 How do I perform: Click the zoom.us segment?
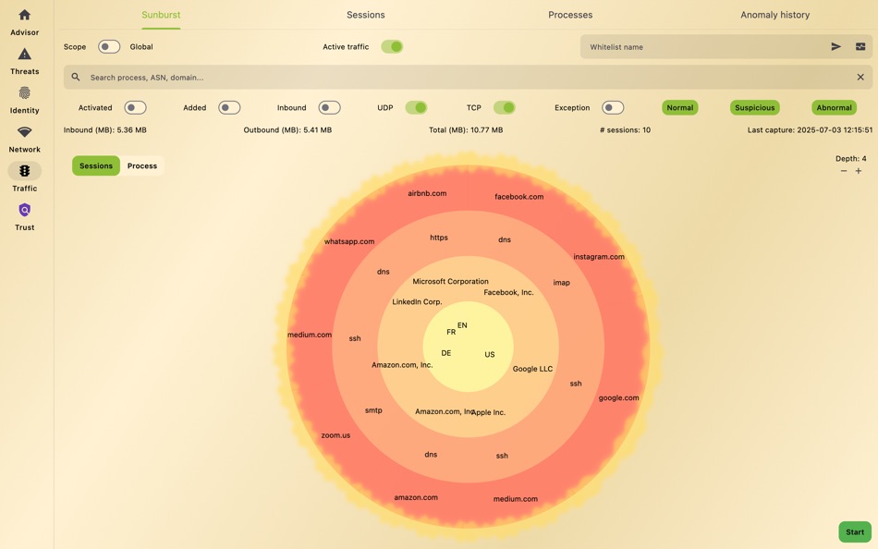[x=336, y=435]
